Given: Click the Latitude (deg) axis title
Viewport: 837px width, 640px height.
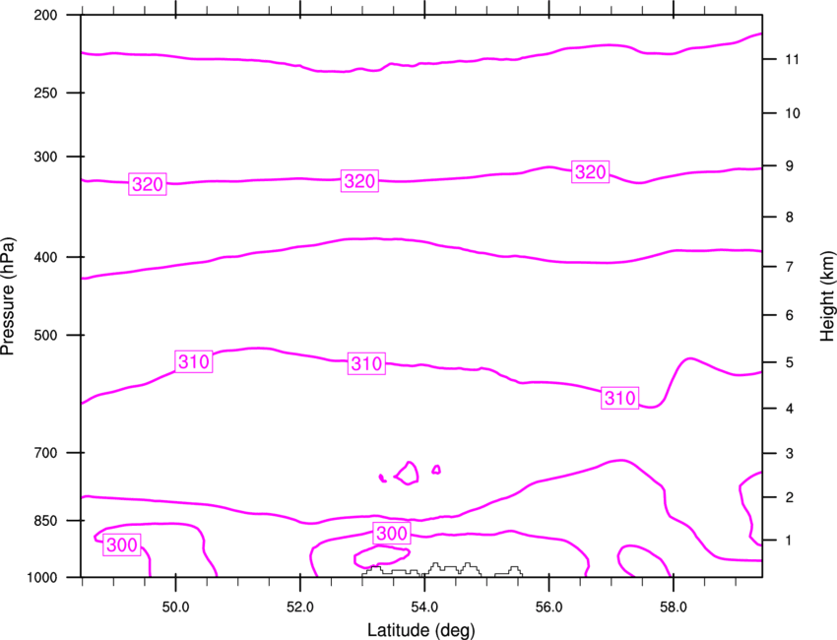Looking at the screenshot, I should coord(421,630).
